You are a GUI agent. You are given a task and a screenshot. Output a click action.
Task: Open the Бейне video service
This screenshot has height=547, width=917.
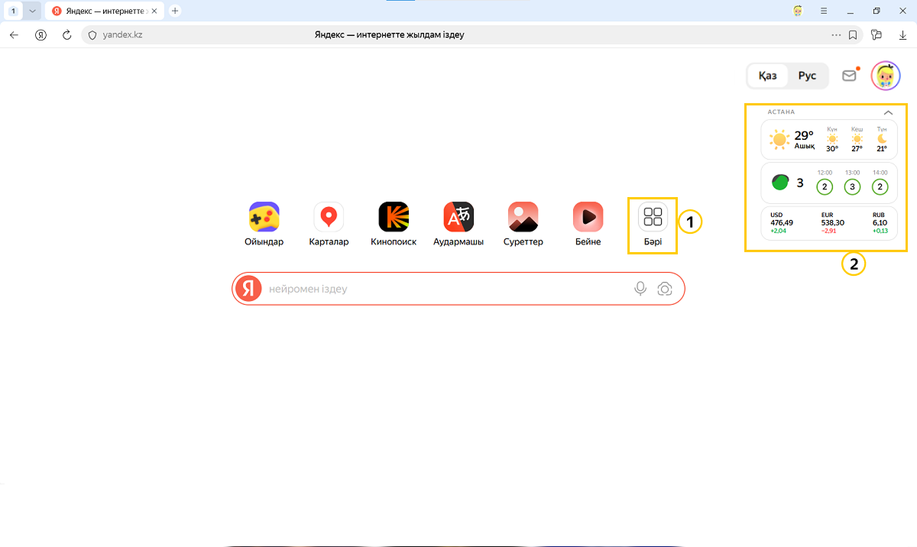pyautogui.click(x=588, y=225)
